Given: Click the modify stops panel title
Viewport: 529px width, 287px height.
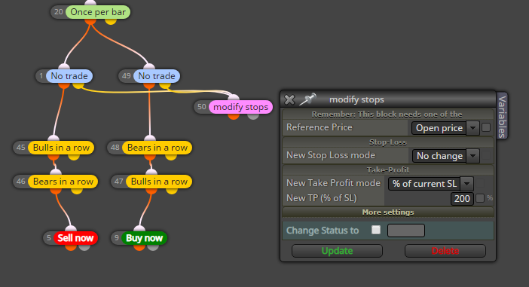Looking at the screenshot, I should coord(356,99).
